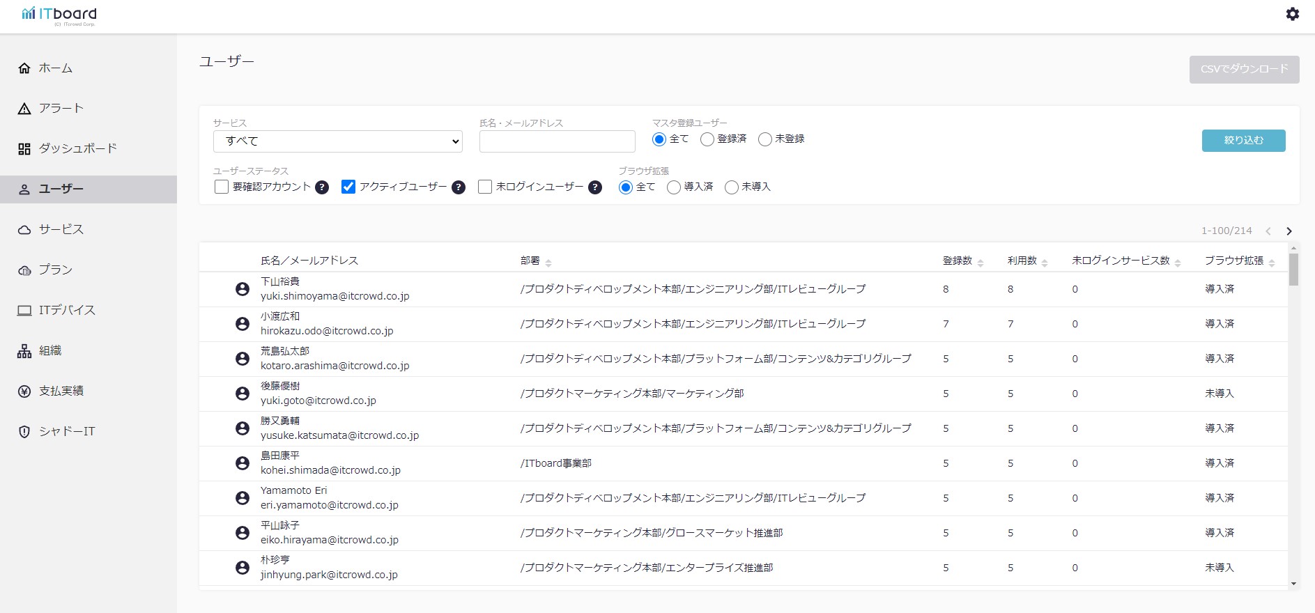This screenshot has height=613, width=1315.
Task: Click the 組織 hierarchy icon
Action: click(24, 351)
